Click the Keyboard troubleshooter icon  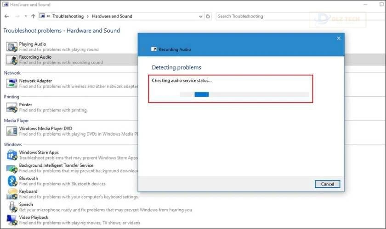(x=11, y=194)
